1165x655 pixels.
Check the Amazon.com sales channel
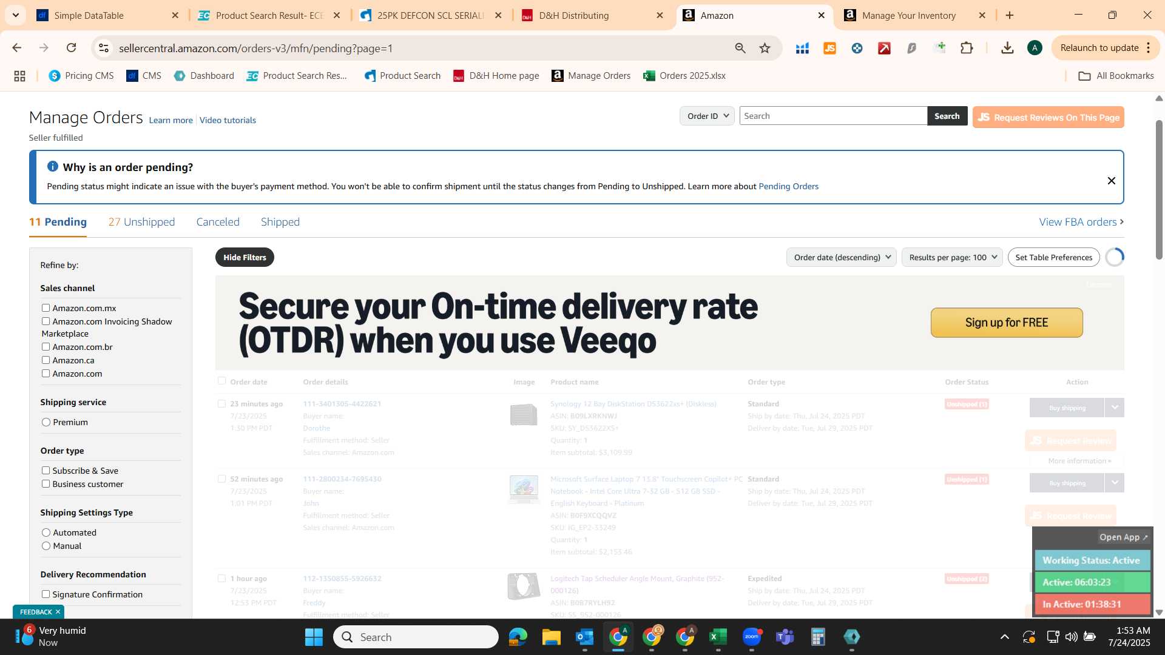coord(46,374)
